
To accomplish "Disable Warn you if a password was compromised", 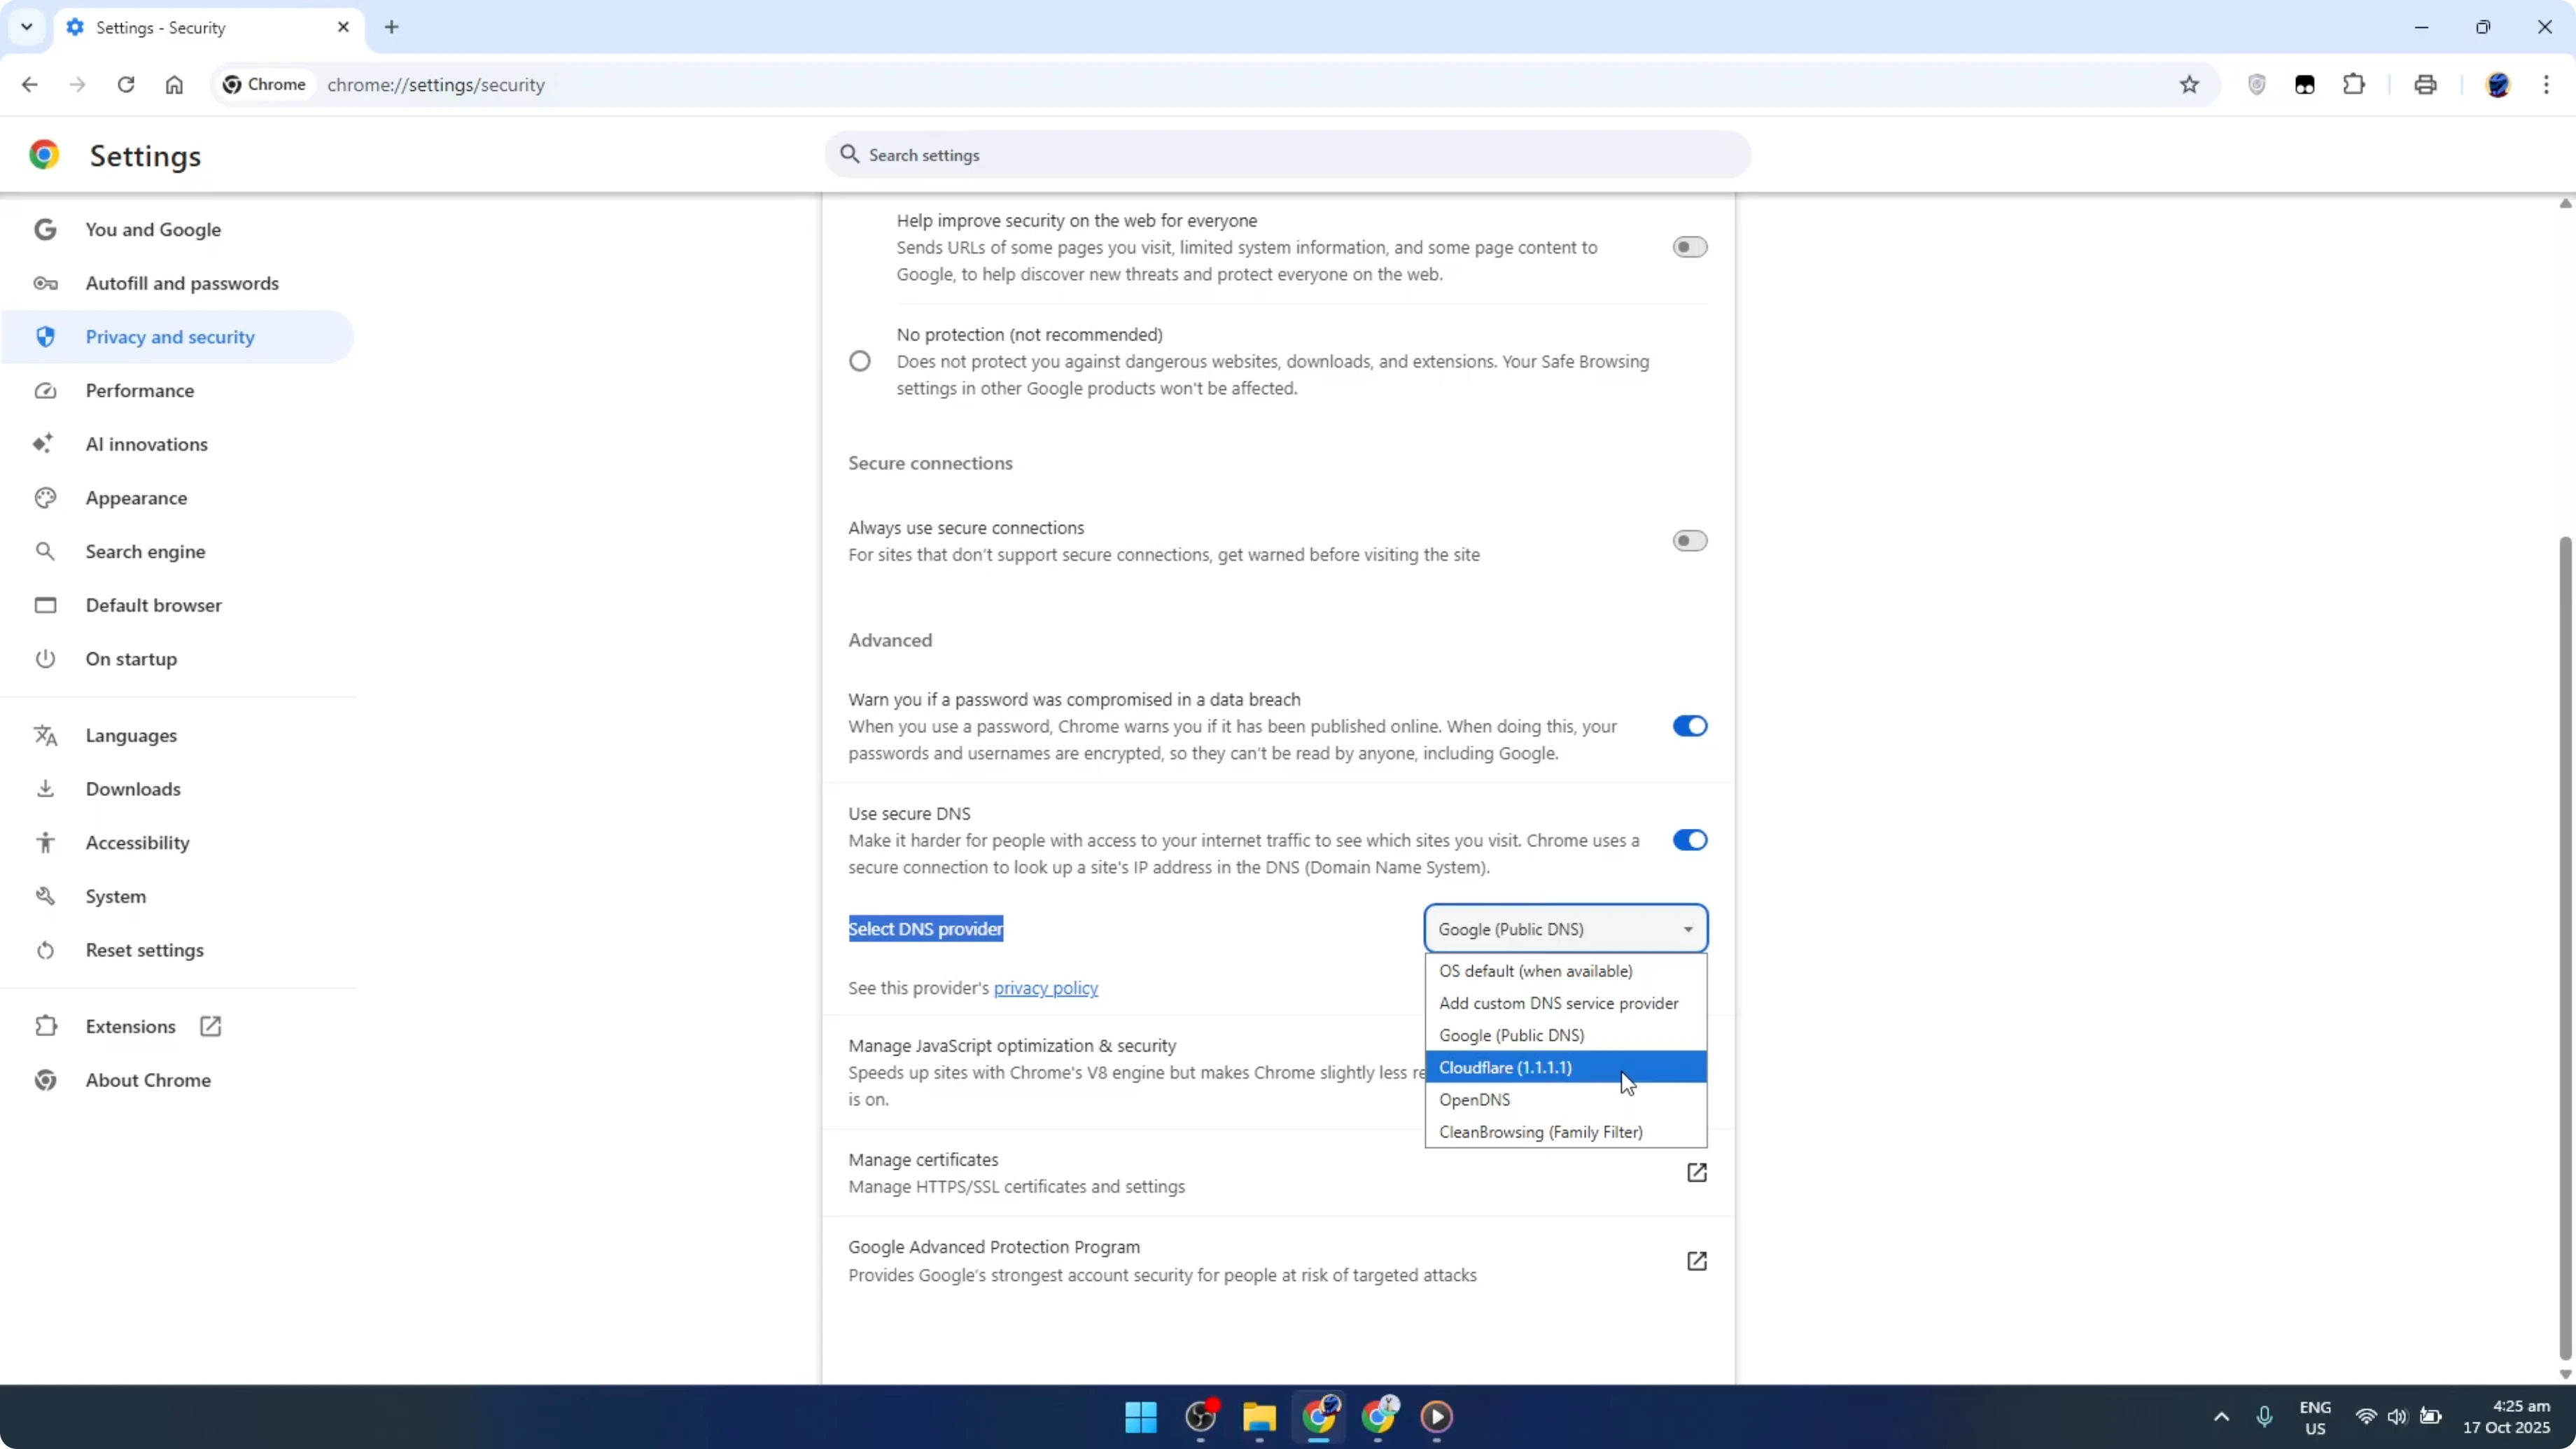I will [1689, 726].
